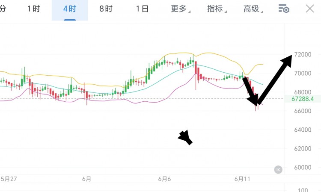Image resolution: width=321 pixels, height=192 pixels.
Task: Select the 1日 daily timeframe
Action: point(142,9)
